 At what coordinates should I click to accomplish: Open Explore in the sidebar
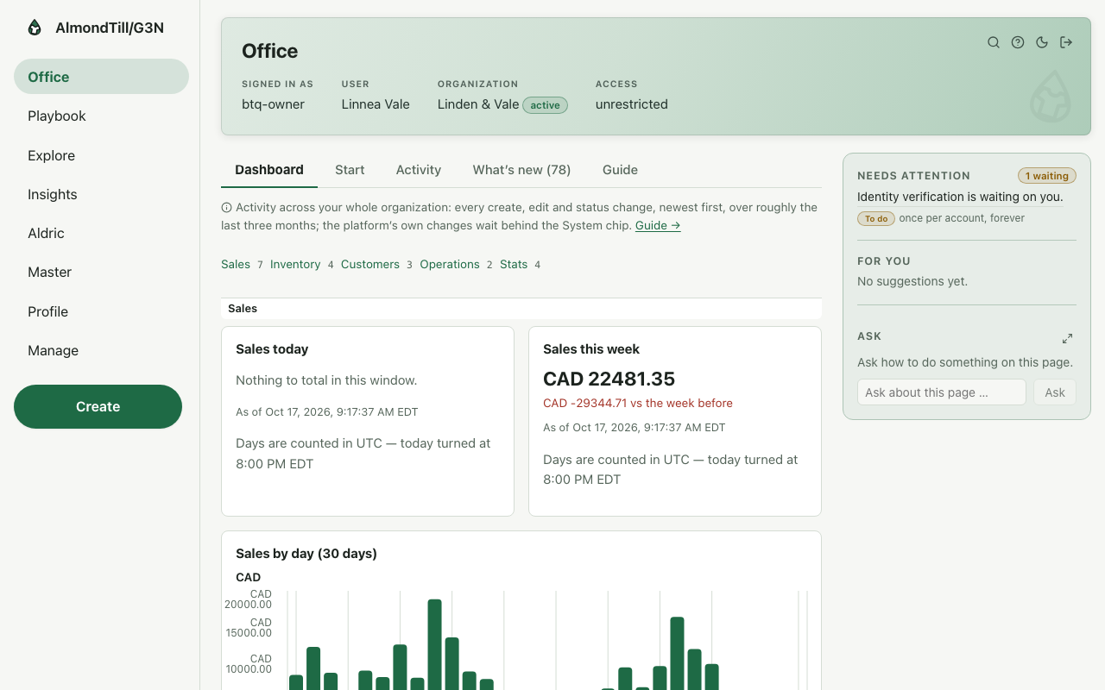101,155
